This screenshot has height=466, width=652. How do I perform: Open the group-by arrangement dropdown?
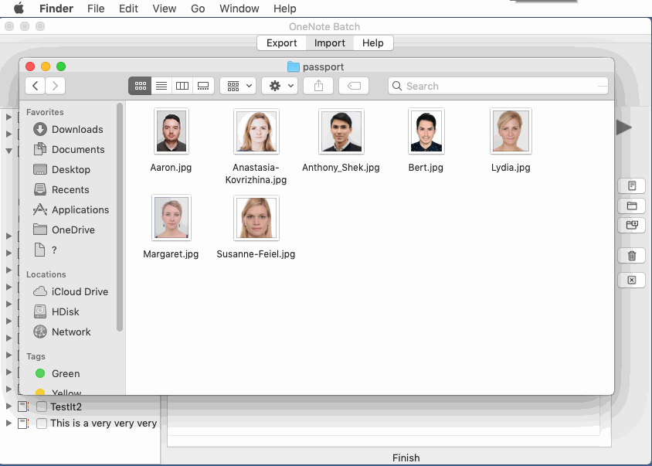[238, 86]
